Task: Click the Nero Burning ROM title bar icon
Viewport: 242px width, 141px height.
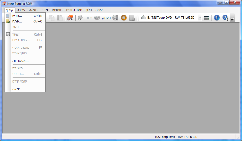Action: pyautogui.click(x=4, y=3)
